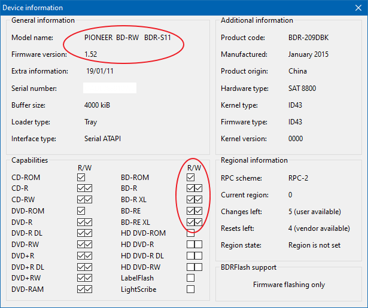Toggle the DVD-RAM write checkbox
Screen dimensions: 368x308
click(x=89, y=289)
